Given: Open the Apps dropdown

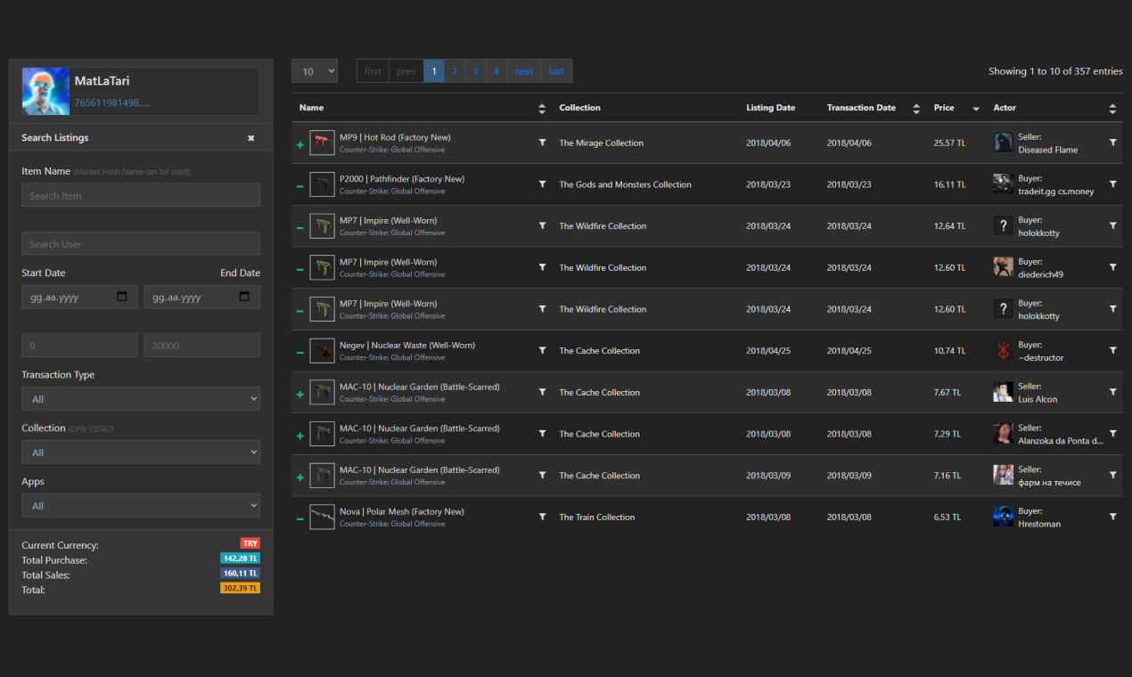Looking at the screenshot, I should [141, 505].
